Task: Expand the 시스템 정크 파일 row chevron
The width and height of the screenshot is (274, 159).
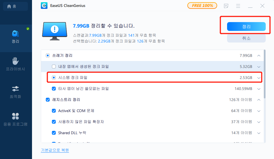Action: point(259,78)
